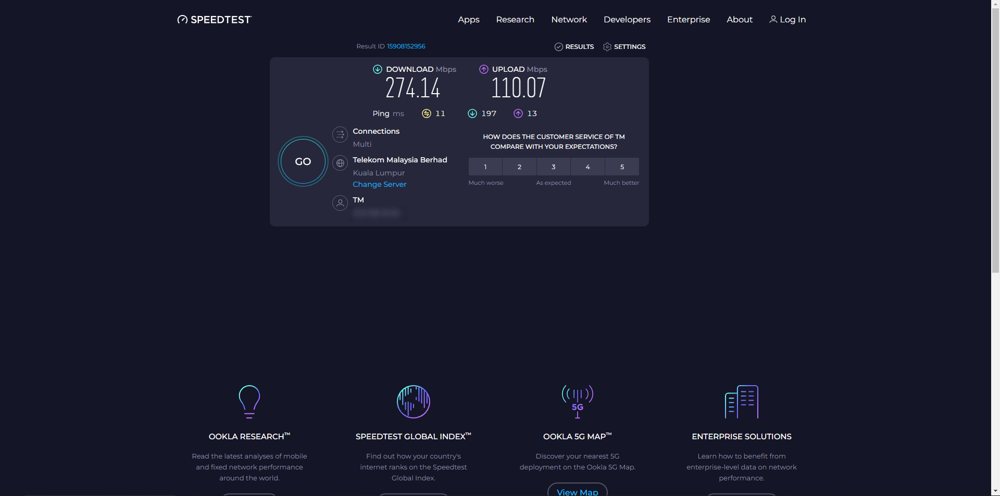This screenshot has height=496, width=1000.
Task: Click the Speedtest logo icon
Action: point(182,20)
